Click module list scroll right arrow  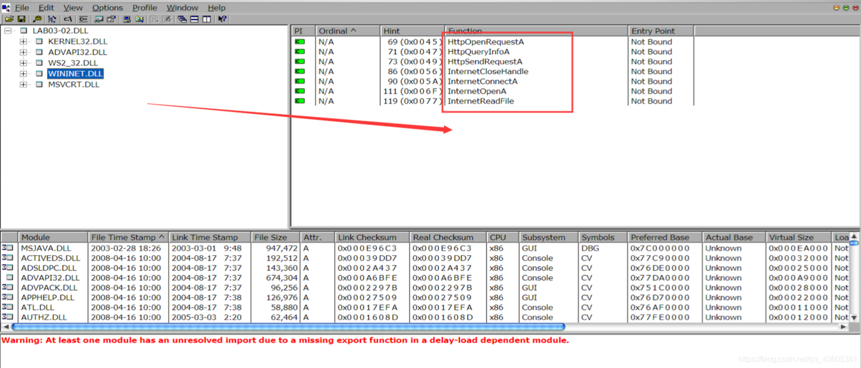[x=844, y=327]
